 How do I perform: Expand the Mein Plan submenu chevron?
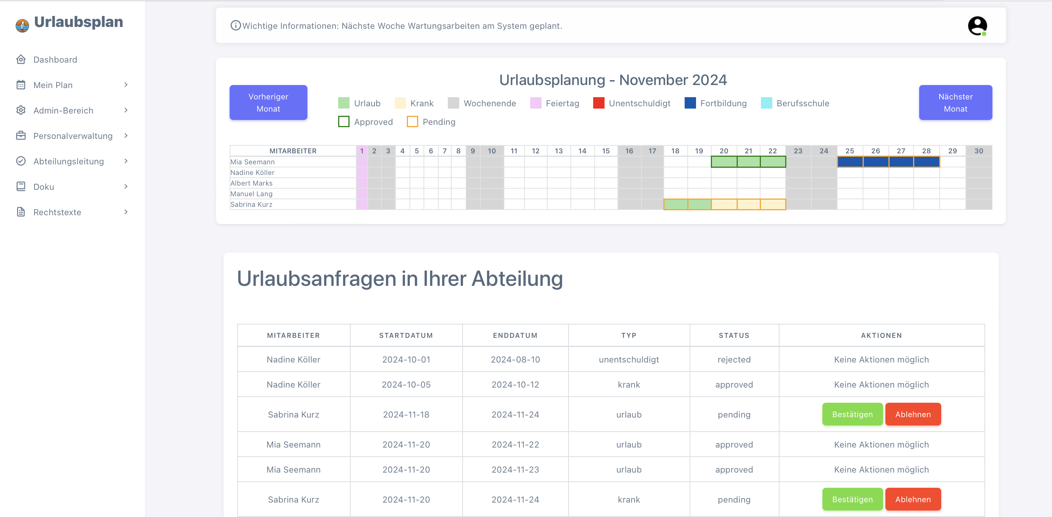tap(126, 85)
